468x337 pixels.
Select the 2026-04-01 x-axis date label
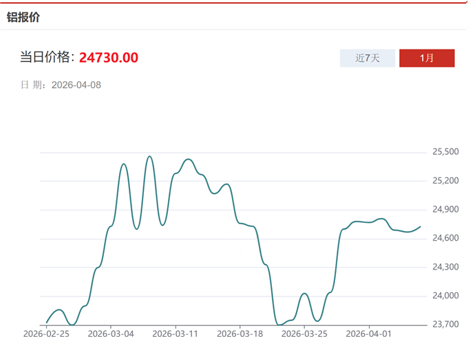tap(370, 333)
